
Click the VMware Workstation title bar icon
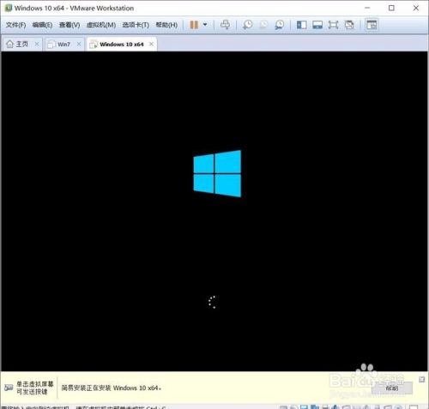(x=9, y=8)
